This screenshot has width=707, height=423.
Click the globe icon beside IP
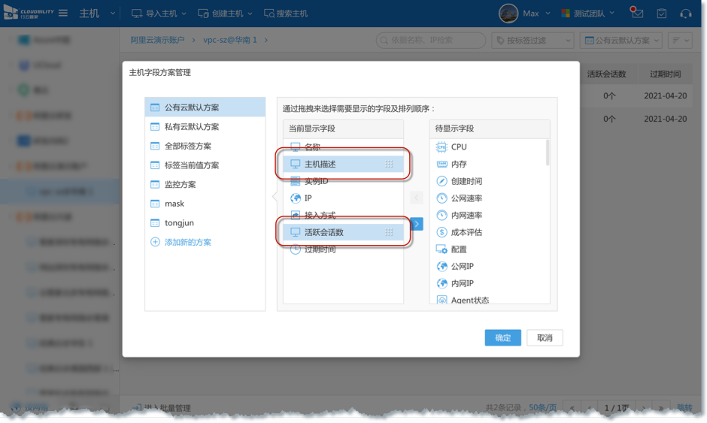point(296,198)
